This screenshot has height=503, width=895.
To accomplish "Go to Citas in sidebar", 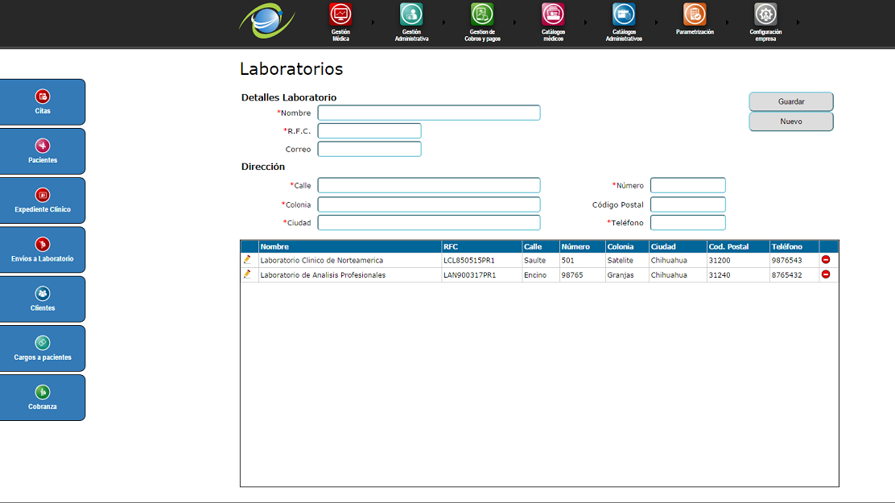I will pos(43,102).
